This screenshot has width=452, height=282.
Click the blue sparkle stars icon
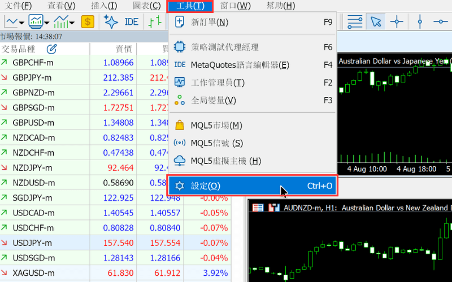[x=111, y=21]
